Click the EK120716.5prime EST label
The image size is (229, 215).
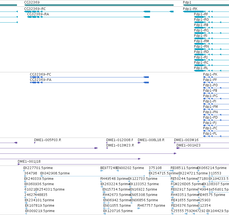(x=118, y=211)
